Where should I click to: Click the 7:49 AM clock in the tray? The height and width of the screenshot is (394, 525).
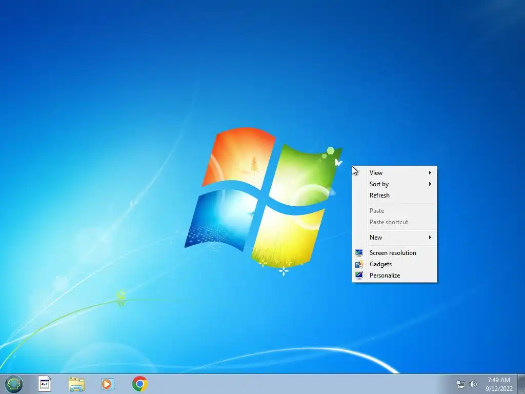499,380
